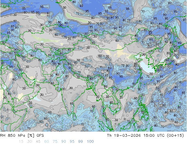Click legend value 30 in the bottom color scale
The height and width of the screenshot is (144, 187).
point(29,142)
